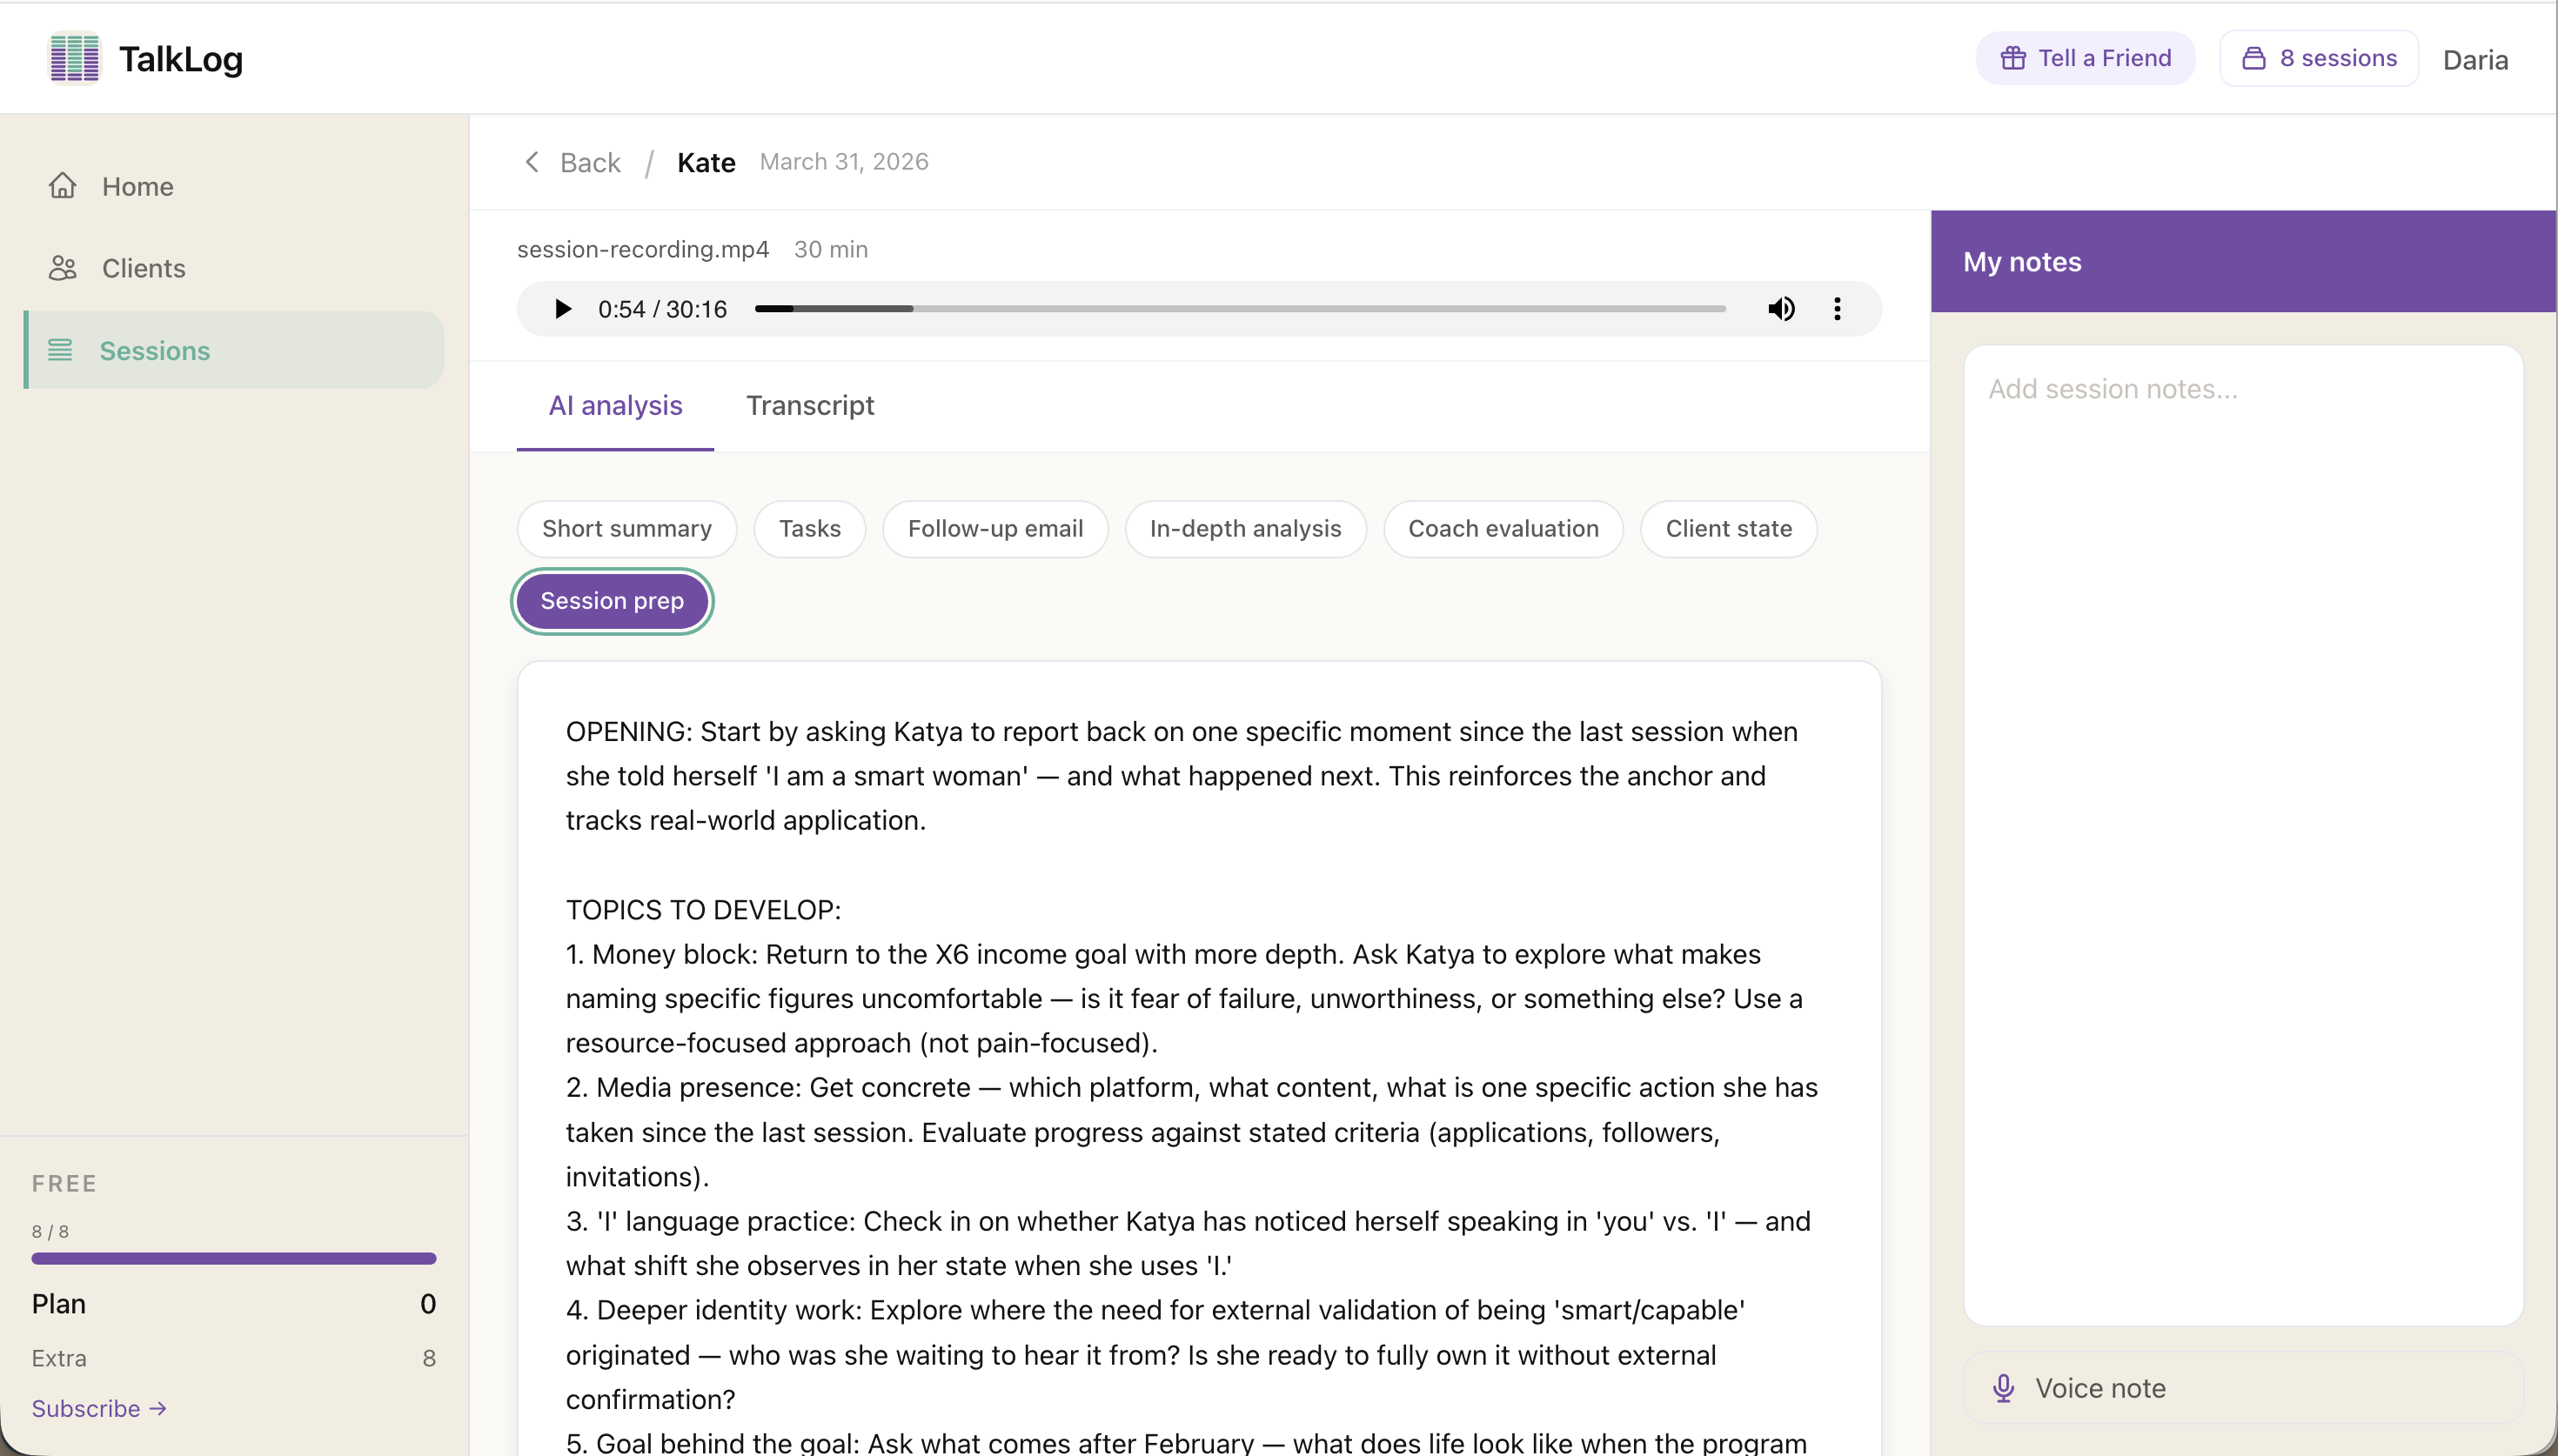Open the Home section in sidebar
The image size is (2558, 1456).
point(137,186)
